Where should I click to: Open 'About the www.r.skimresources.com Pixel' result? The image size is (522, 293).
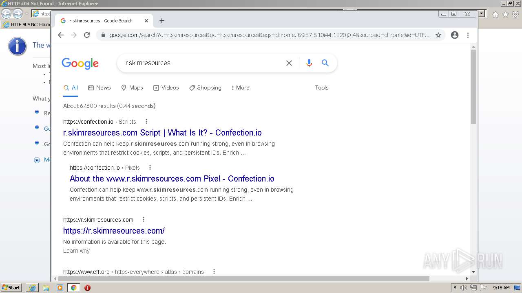point(172,179)
